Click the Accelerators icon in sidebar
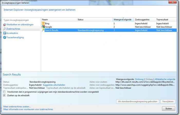Screen dimensions: 180x115 tap(4, 33)
